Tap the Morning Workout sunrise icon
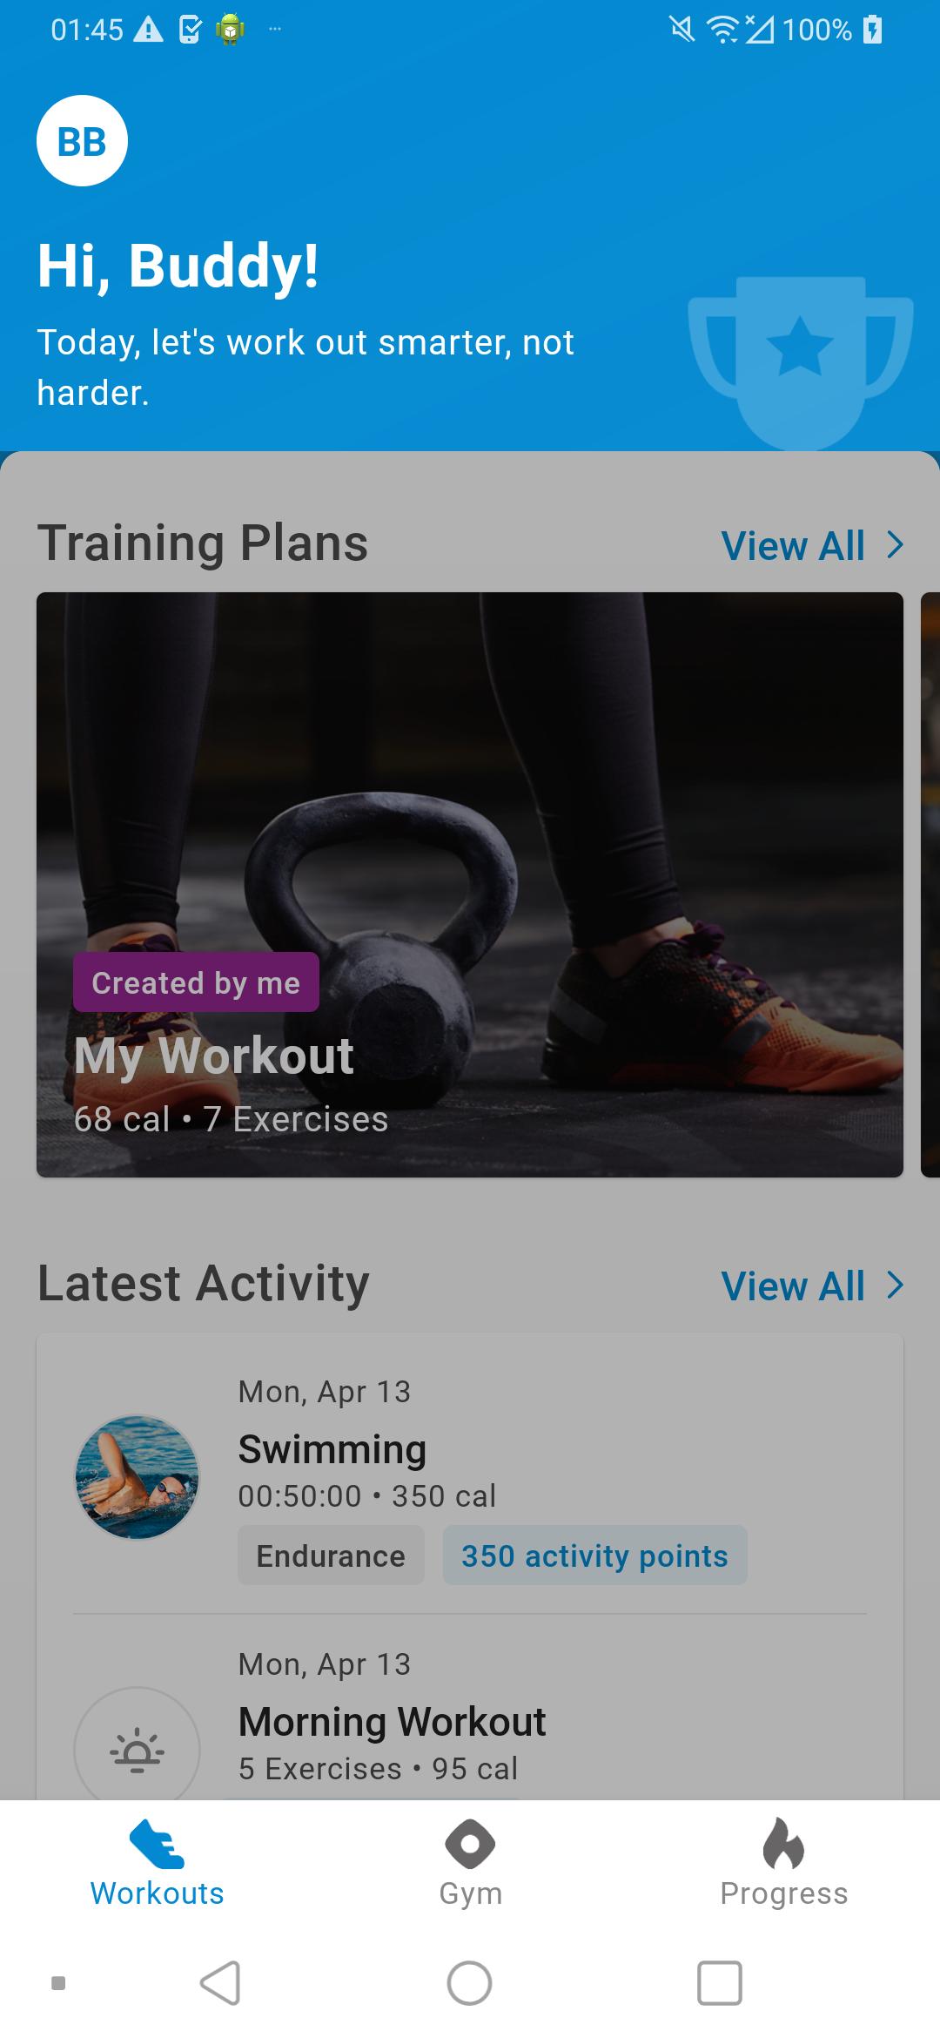Viewport: 940px width, 2038px height. coord(137,1745)
